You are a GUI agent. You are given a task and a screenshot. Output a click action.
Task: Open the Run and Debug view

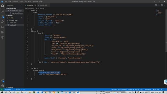(x=3, y=21)
